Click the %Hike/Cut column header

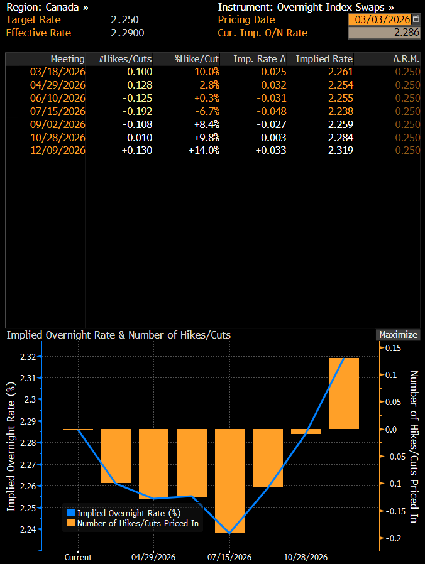click(x=197, y=59)
